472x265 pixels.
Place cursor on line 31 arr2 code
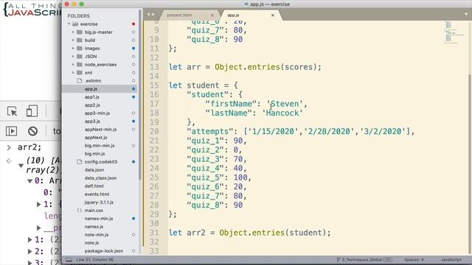[x=249, y=233]
